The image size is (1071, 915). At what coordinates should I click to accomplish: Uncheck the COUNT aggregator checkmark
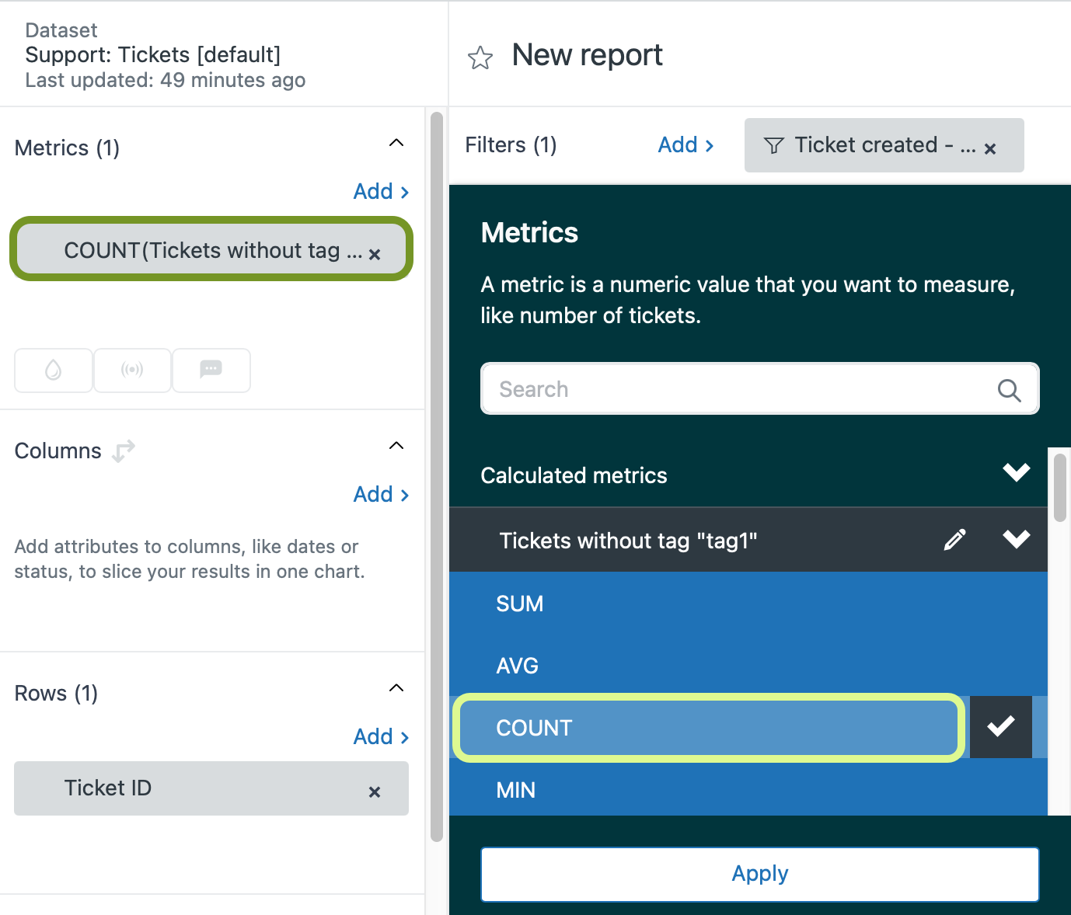(x=1000, y=727)
